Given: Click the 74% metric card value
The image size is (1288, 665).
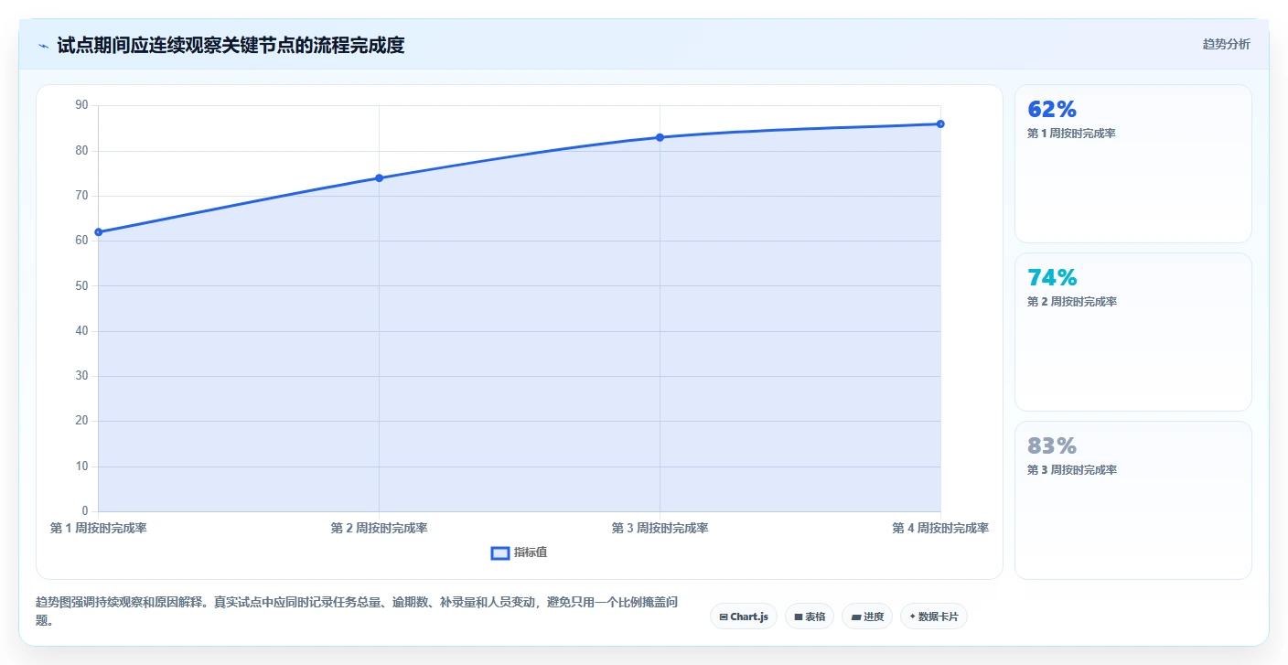Looking at the screenshot, I should tap(1052, 277).
